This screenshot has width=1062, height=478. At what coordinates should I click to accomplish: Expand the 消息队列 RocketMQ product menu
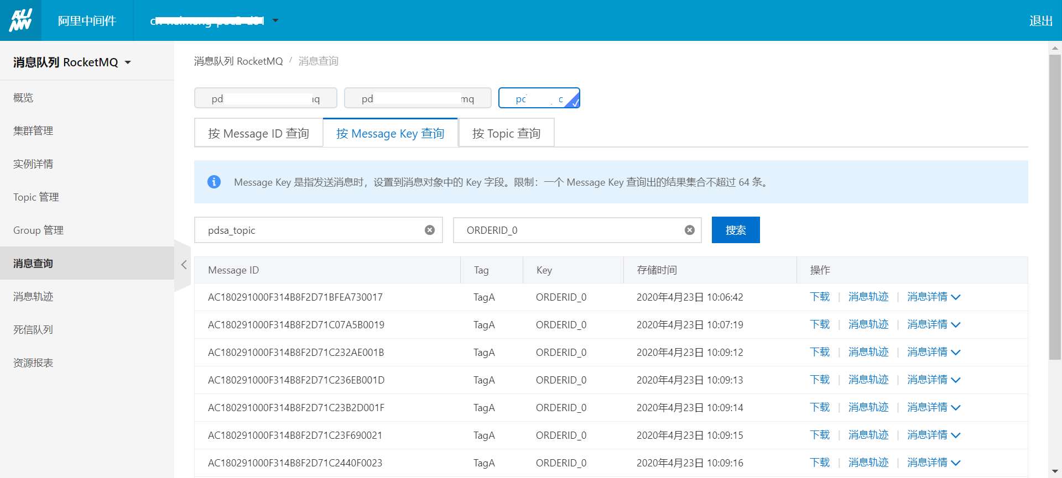click(72, 62)
